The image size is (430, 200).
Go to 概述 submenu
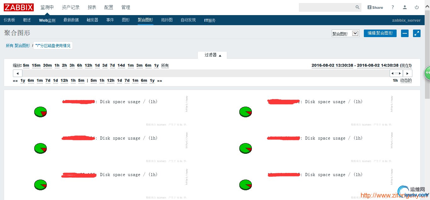pyautogui.click(x=27, y=20)
